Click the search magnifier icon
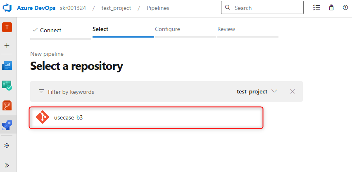Screen dimensions: 352x172 [x=227, y=7]
